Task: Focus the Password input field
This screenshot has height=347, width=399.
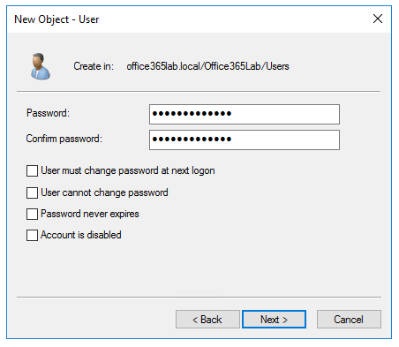Action: [245, 114]
